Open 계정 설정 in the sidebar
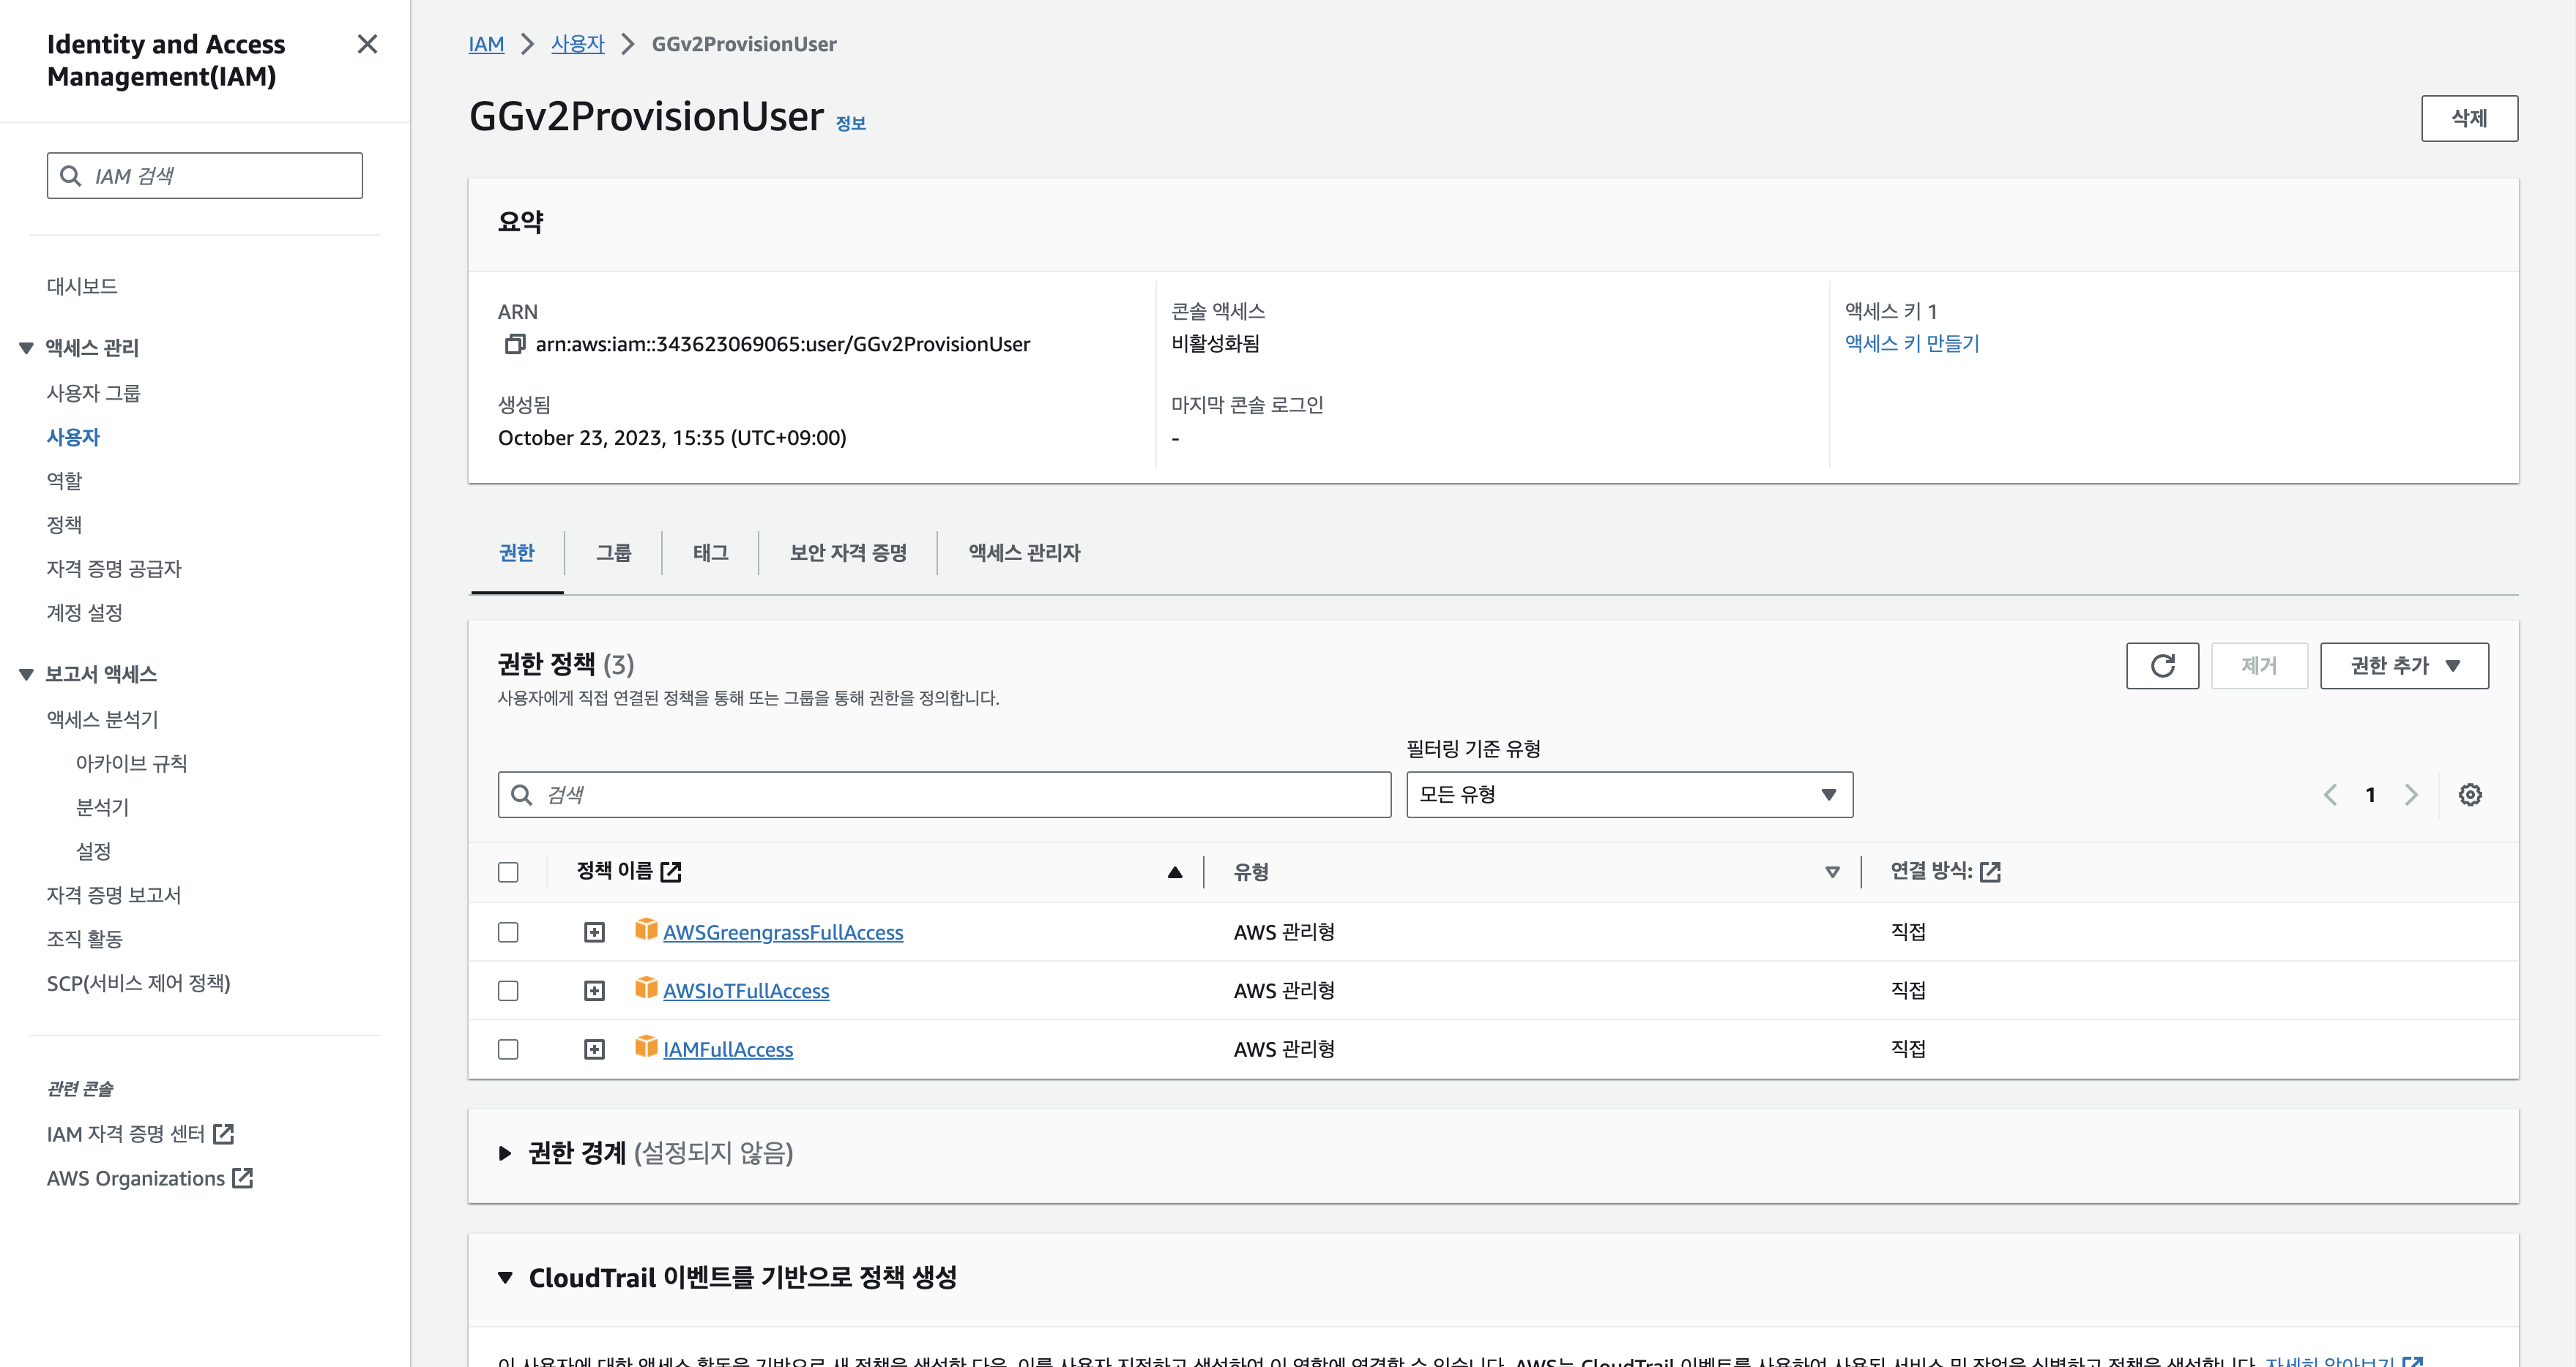 coord(84,613)
